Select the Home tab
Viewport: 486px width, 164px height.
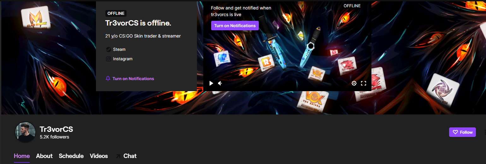(x=22, y=156)
